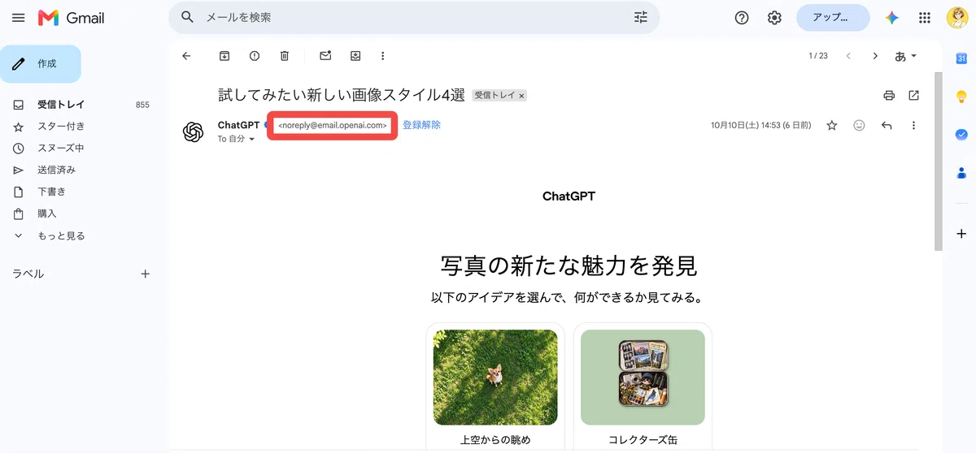976x453 pixels.
Task: Click the Gemini sparkle icon
Action: tap(892, 18)
